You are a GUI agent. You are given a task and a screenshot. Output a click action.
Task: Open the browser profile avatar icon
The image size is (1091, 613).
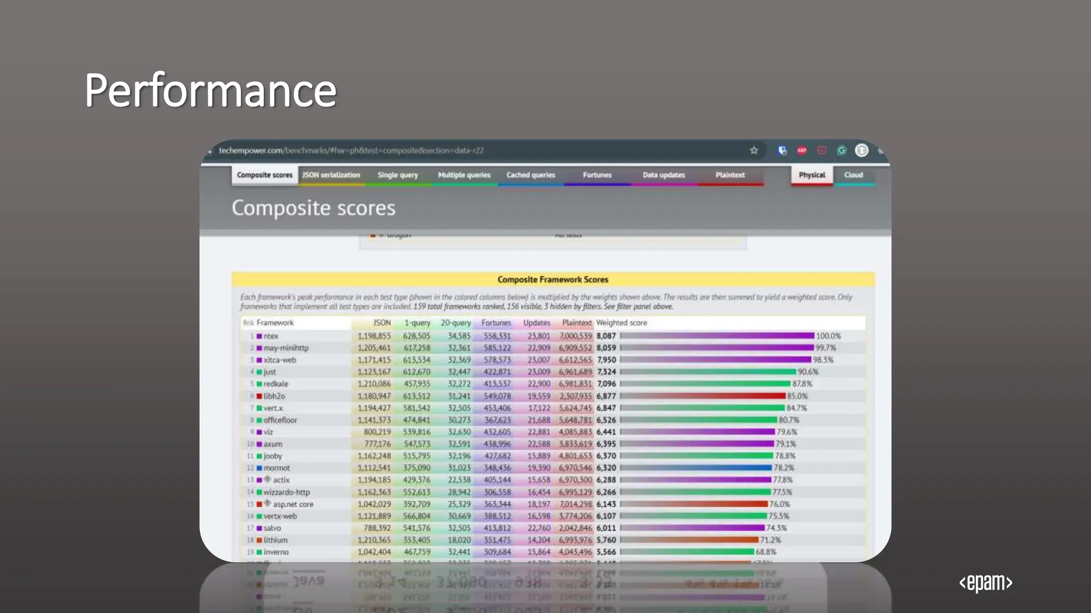point(861,151)
